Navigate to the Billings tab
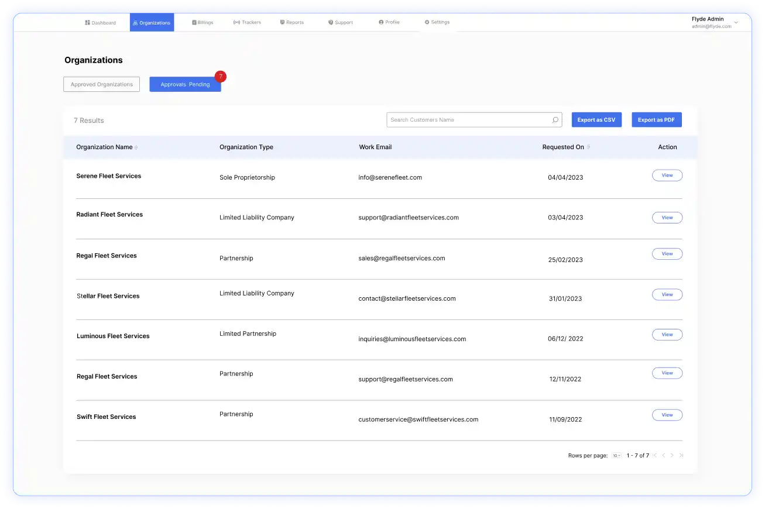765x509 pixels. point(203,23)
